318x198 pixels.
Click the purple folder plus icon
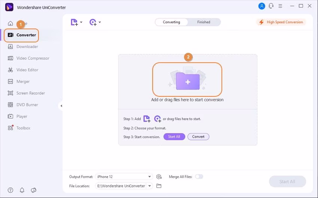tap(188, 81)
